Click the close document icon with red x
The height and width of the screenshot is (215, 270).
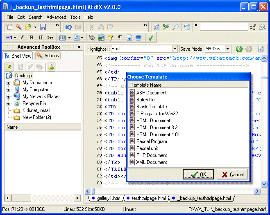coord(261,49)
